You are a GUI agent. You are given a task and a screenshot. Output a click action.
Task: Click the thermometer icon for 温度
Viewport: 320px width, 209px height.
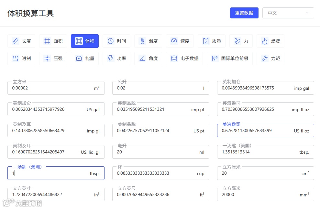click(x=142, y=41)
